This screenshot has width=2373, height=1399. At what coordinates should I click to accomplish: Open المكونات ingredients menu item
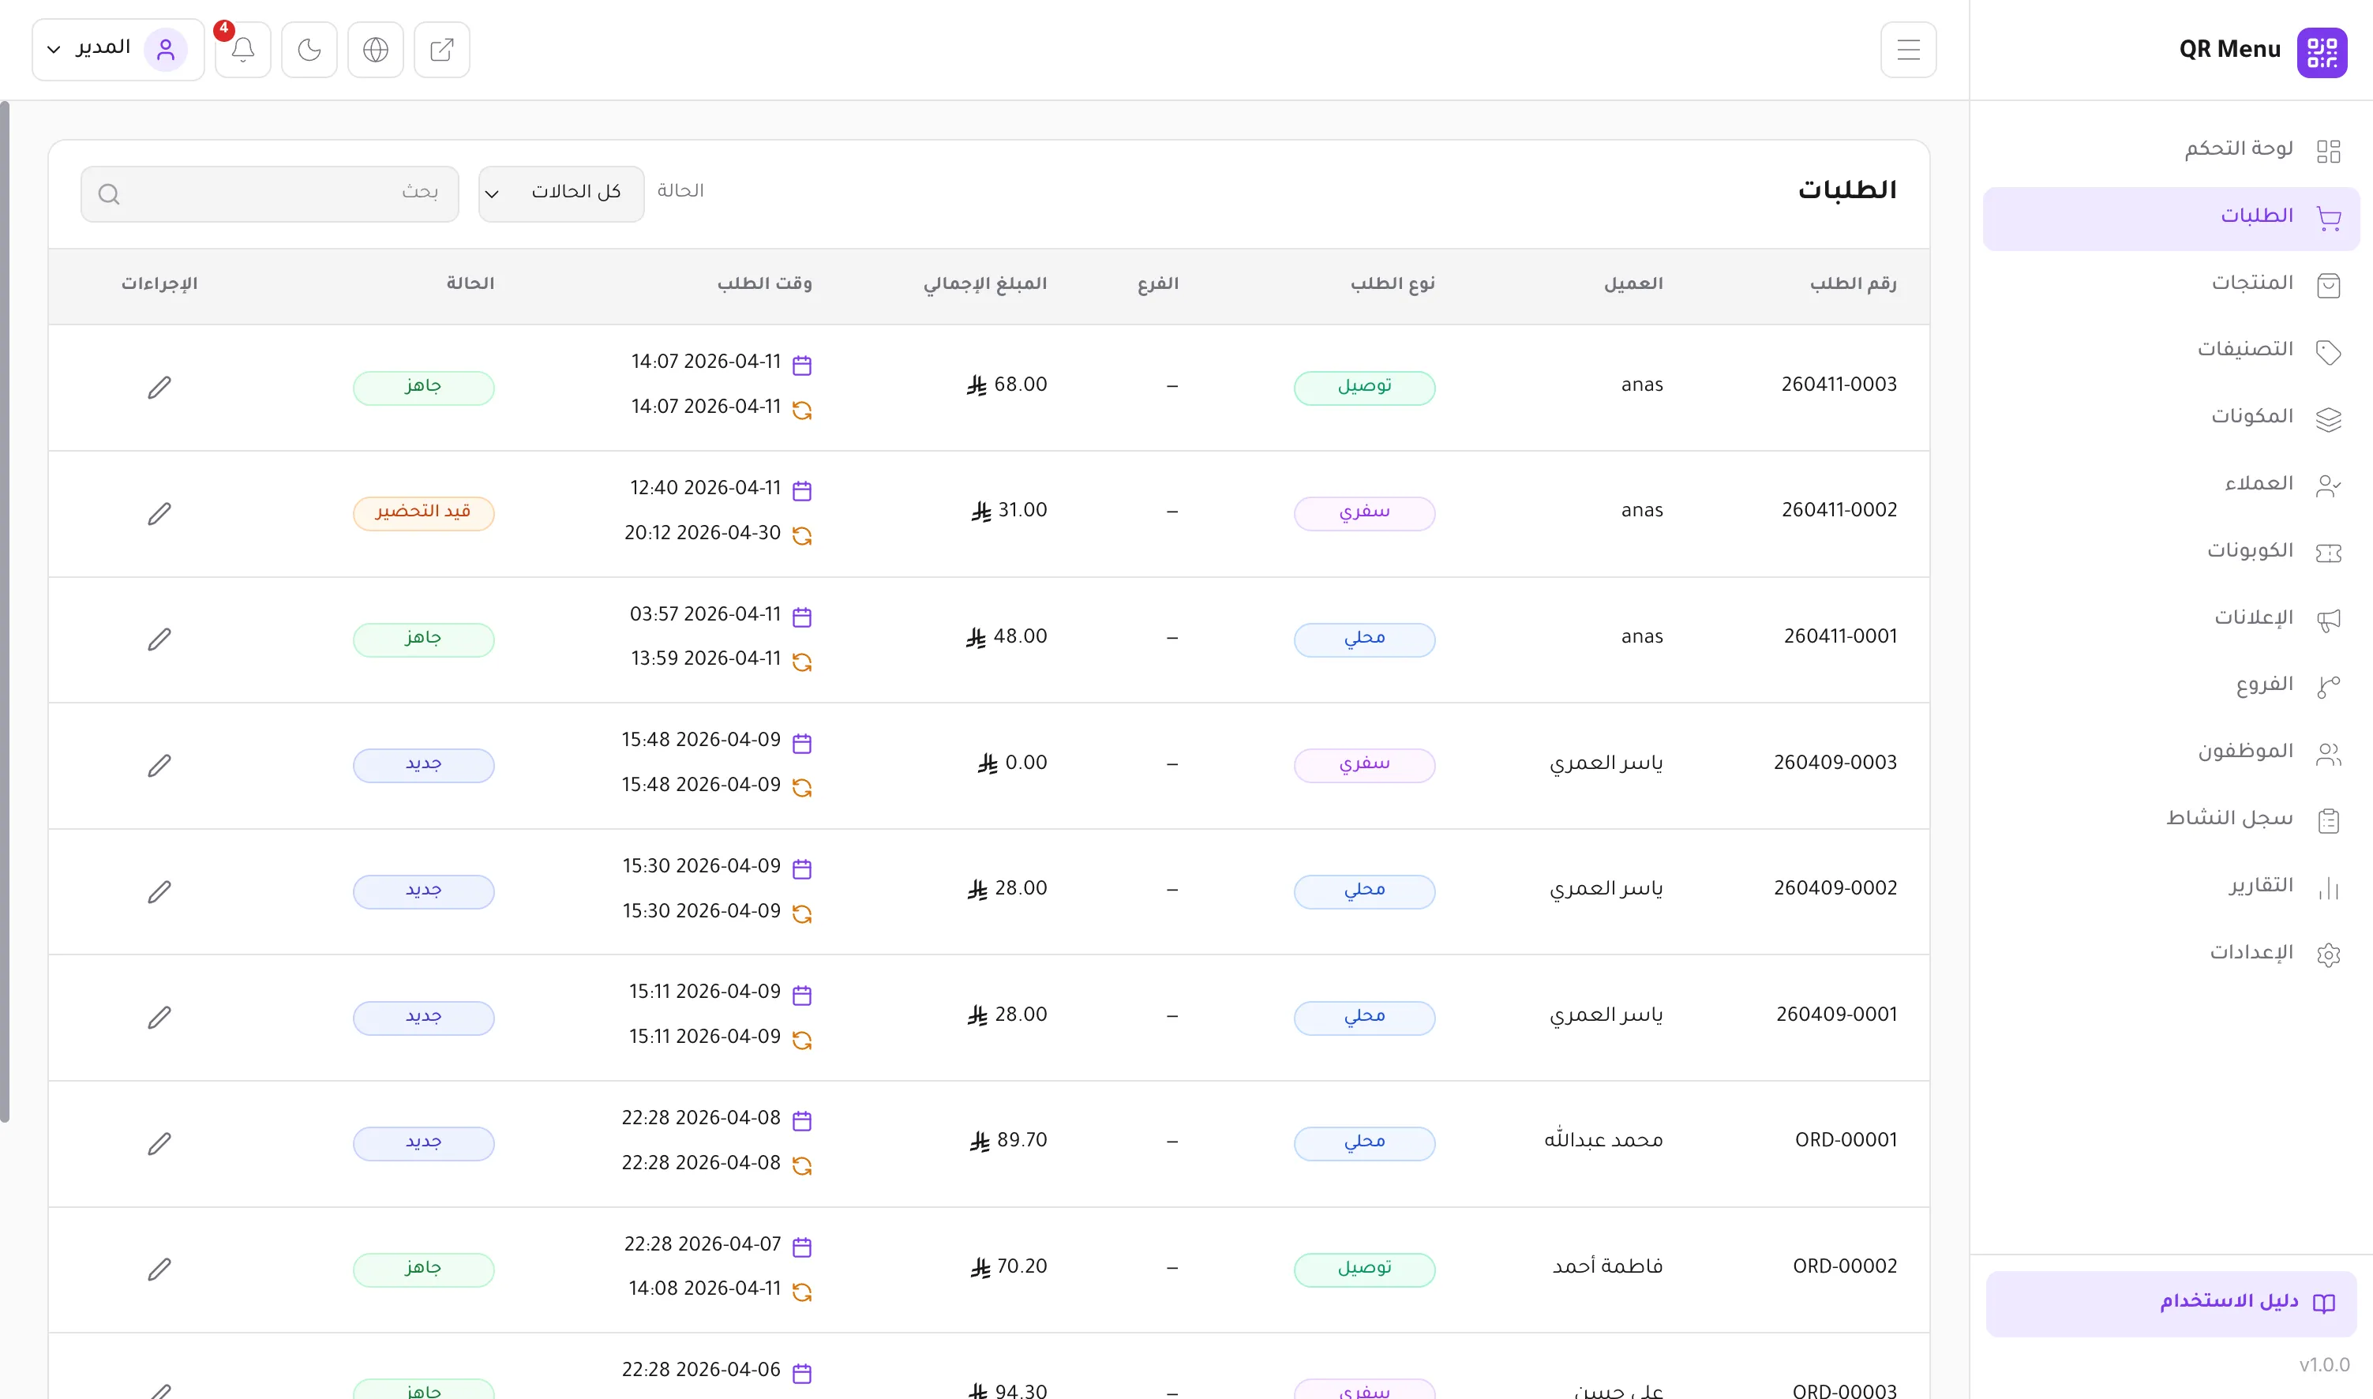point(2172,418)
